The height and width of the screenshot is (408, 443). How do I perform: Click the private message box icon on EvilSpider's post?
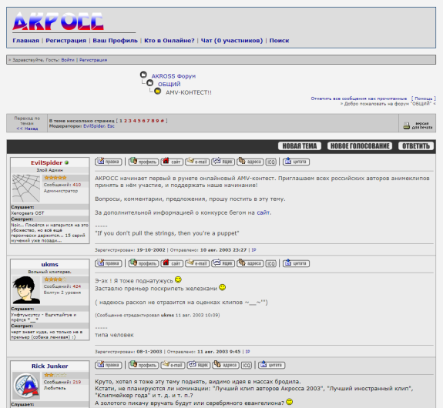223,162
